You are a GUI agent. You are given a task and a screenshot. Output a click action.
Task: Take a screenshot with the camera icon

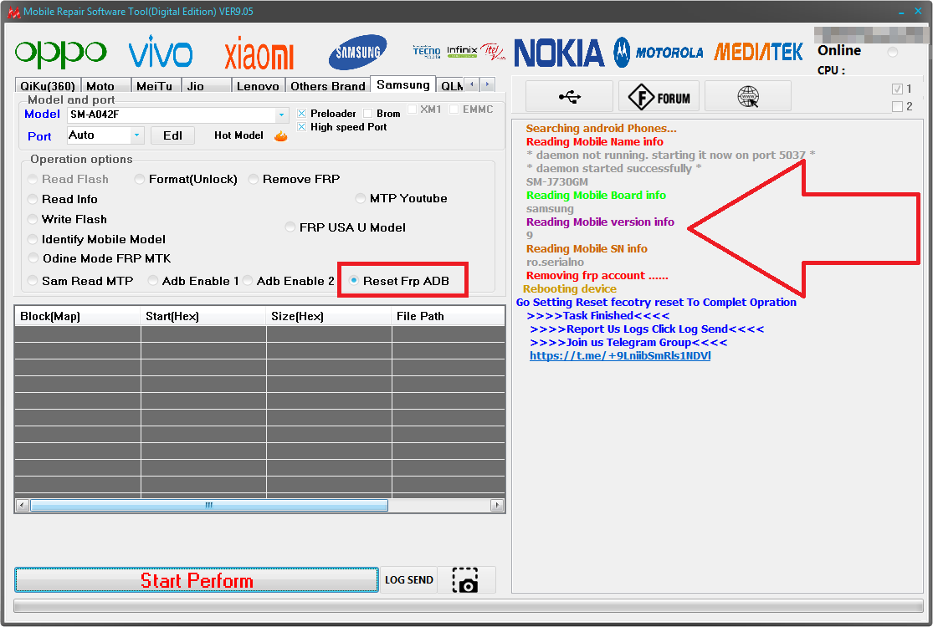tap(465, 580)
